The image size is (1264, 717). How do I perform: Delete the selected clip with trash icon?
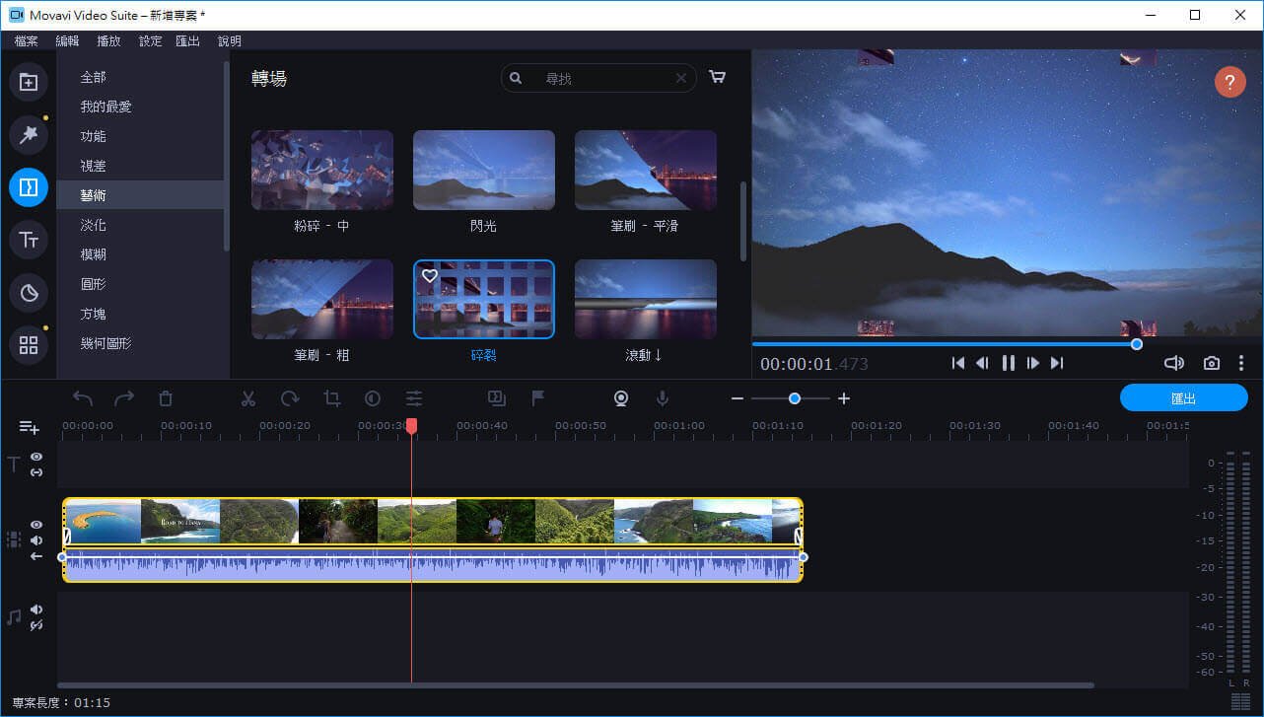166,398
